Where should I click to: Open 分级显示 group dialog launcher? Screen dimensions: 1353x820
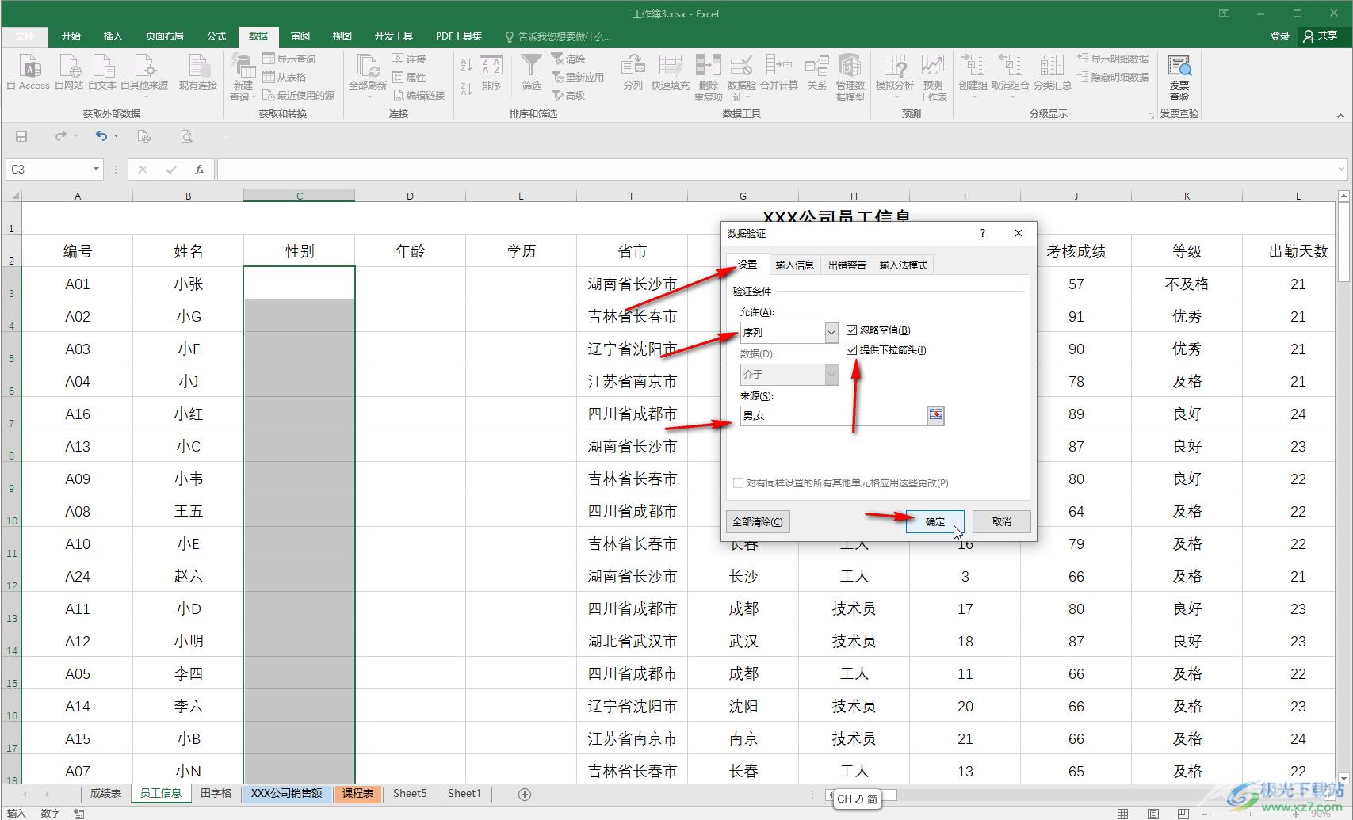click(x=1151, y=116)
